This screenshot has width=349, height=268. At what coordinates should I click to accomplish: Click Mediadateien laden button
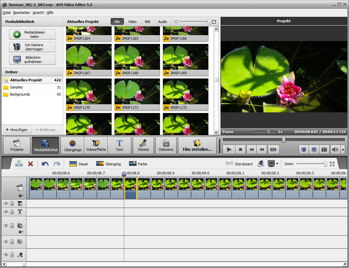[32, 35]
